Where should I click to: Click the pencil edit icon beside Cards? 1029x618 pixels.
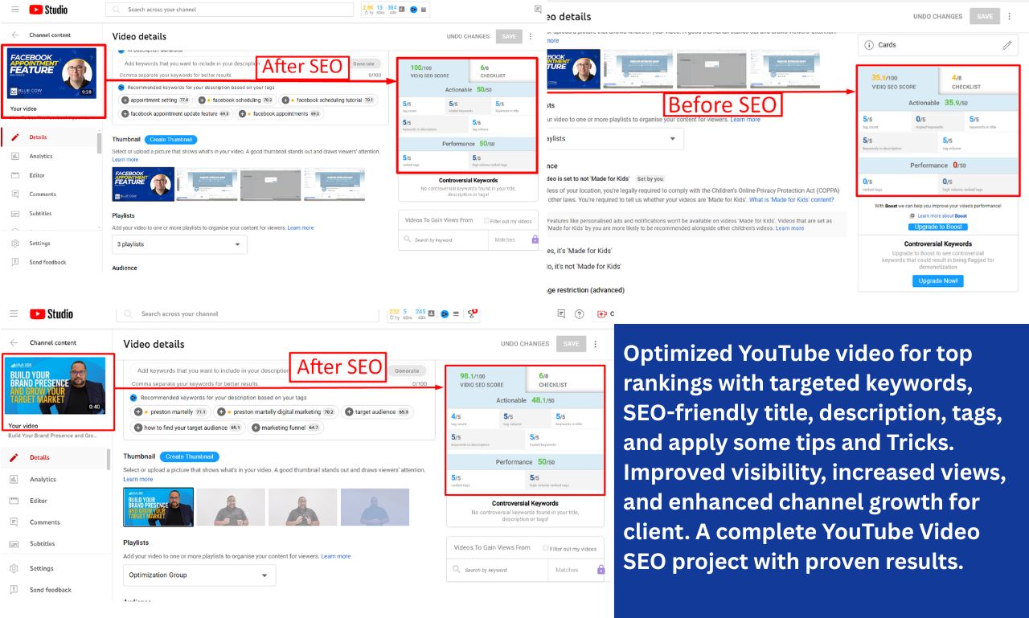point(1006,45)
